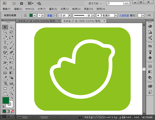Select the Symbol Sprayer tool
Screen dimensions: 155x120
click(5, 83)
